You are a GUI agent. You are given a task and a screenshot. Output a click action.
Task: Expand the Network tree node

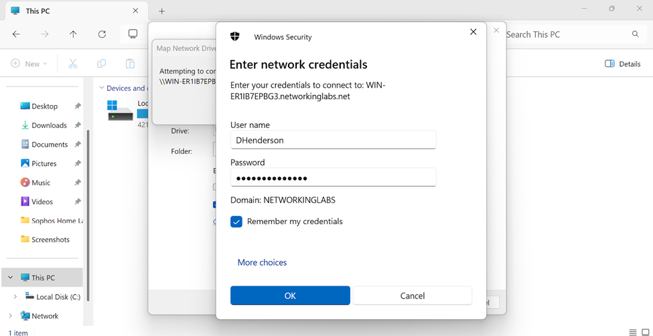[x=11, y=316]
